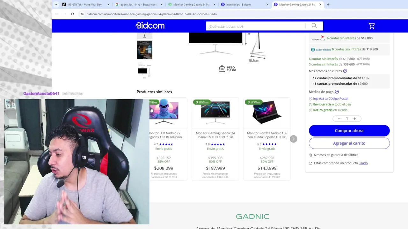This screenshot has width=408, height=229.
Task: Collapse Más promos en cuotas chevron
Action: coord(345,71)
